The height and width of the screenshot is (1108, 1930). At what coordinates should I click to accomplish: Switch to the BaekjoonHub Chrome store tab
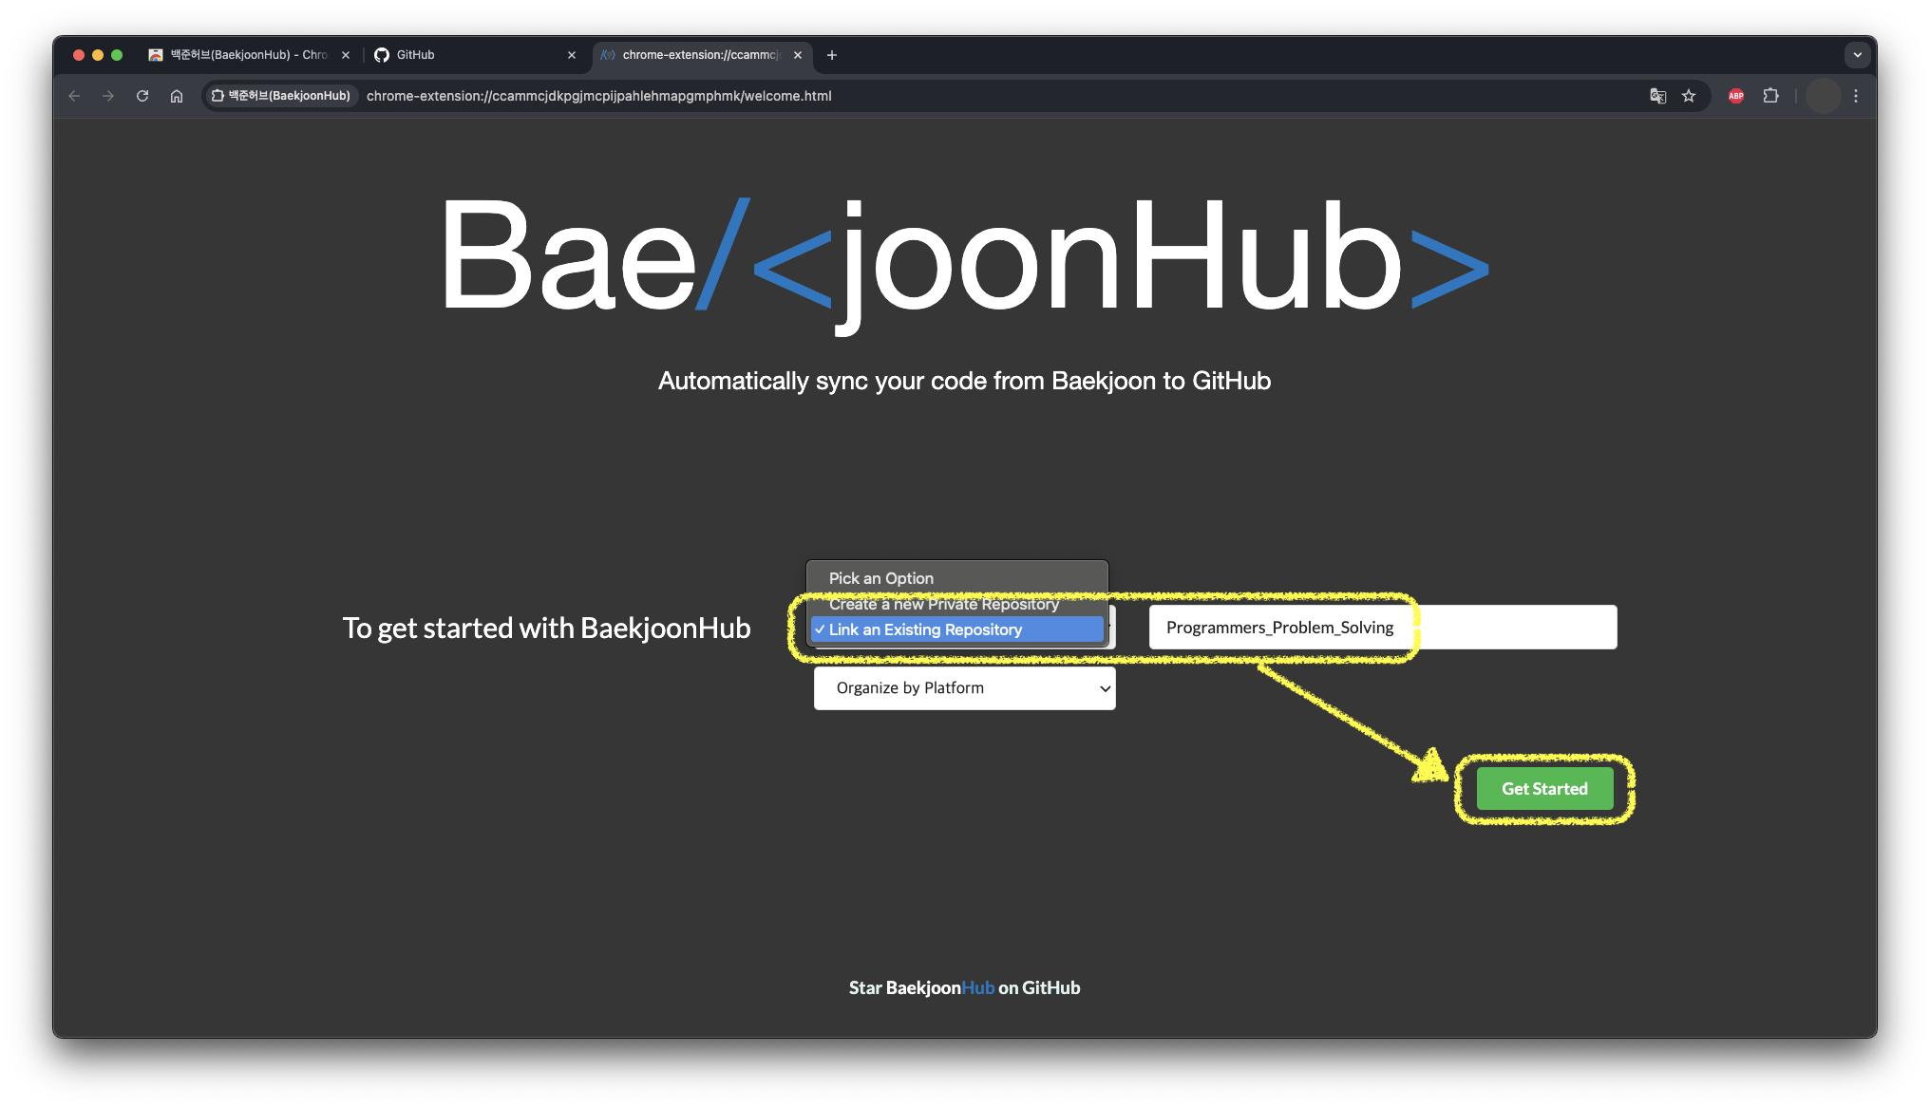pyautogui.click(x=247, y=55)
